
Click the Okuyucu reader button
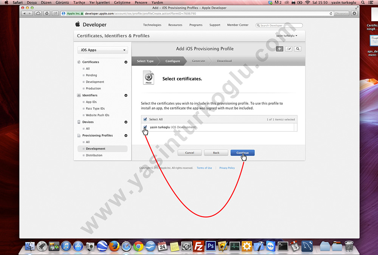(x=341, y=14)
